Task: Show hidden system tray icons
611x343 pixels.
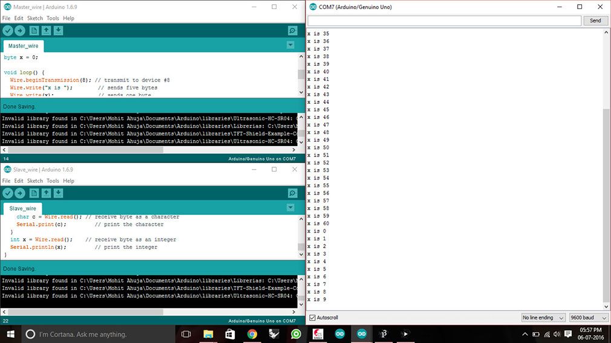Action: pos(525,334)
